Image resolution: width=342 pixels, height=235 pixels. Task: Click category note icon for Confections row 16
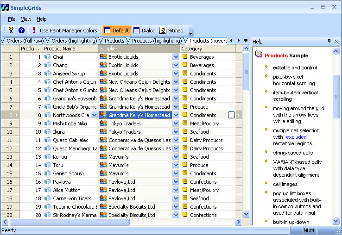pos(185,181)
